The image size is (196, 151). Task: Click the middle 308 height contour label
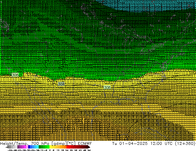[x=61, y=84]
